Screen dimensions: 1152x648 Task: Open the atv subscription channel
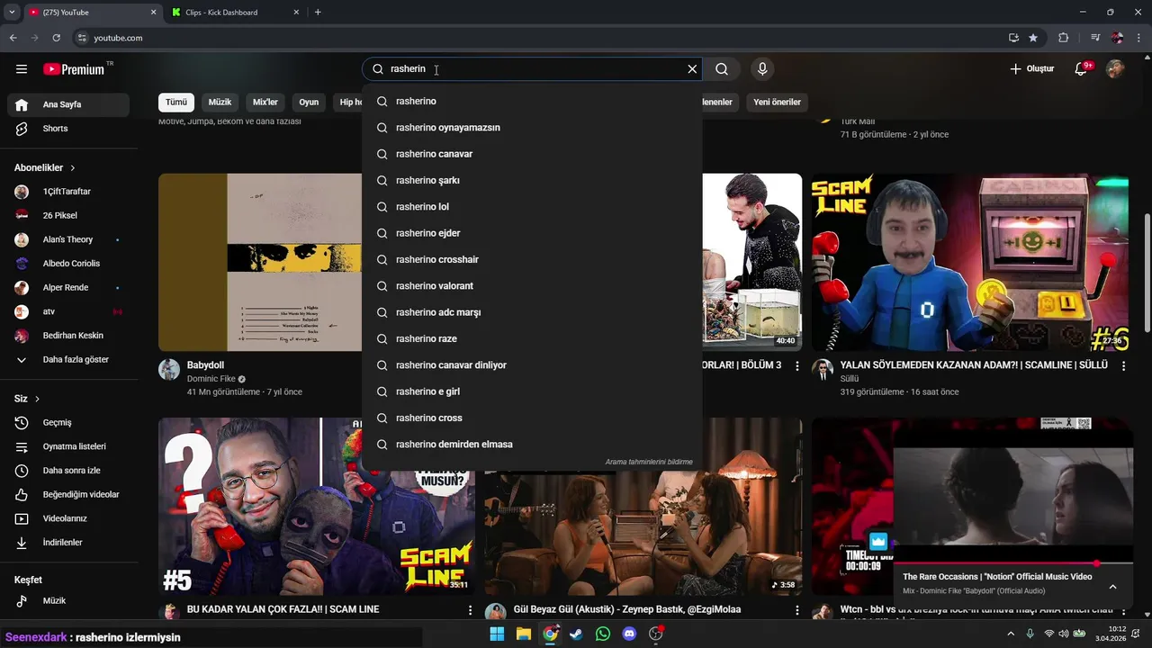68,311
